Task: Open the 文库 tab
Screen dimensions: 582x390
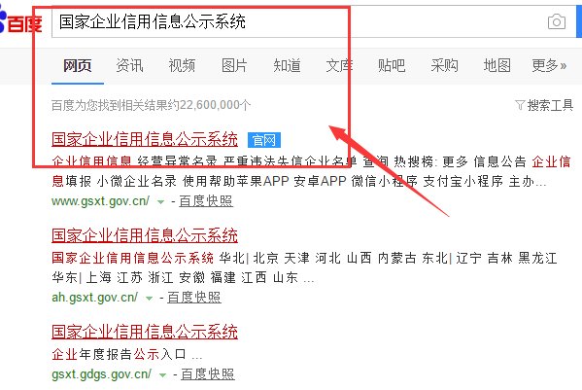Action: click(339, 66)
